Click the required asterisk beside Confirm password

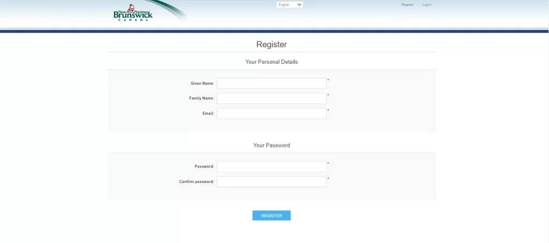click(x=328, y=179)
